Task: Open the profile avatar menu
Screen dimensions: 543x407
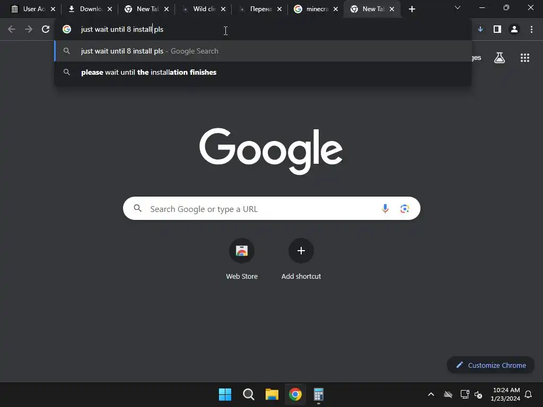Action: click(514, 30)
